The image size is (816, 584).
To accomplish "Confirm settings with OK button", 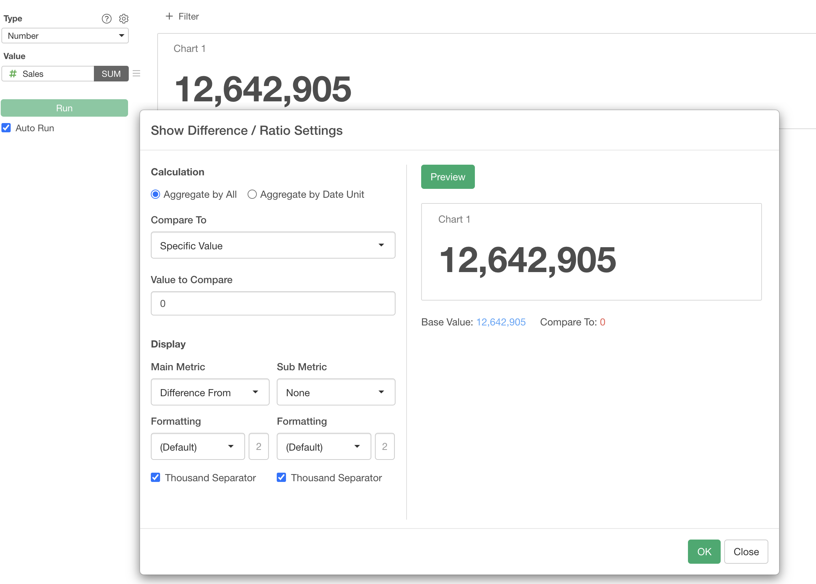I will click(704, 551).
